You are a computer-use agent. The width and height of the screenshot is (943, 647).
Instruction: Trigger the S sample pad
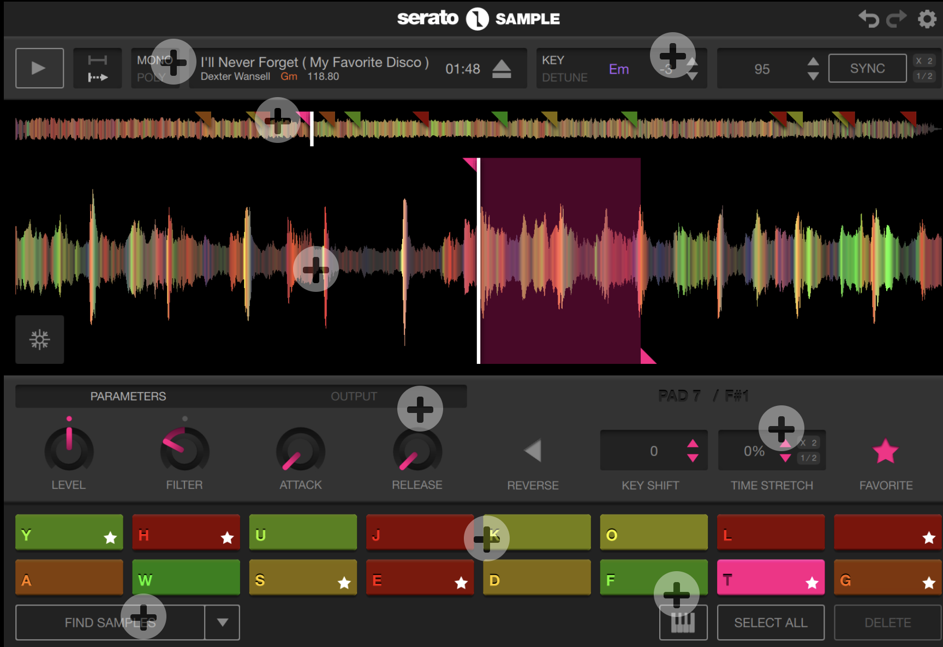coord(303,577)
